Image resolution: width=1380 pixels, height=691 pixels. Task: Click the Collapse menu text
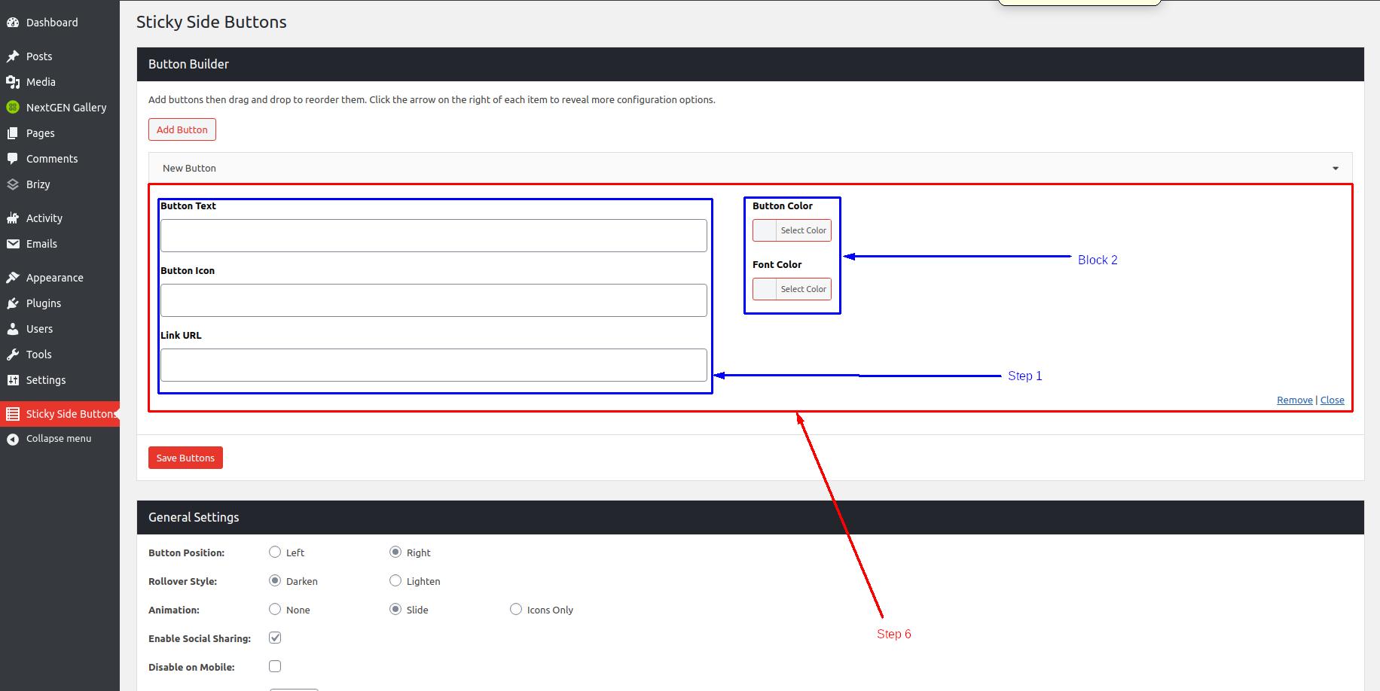click(x=59, y=439)
